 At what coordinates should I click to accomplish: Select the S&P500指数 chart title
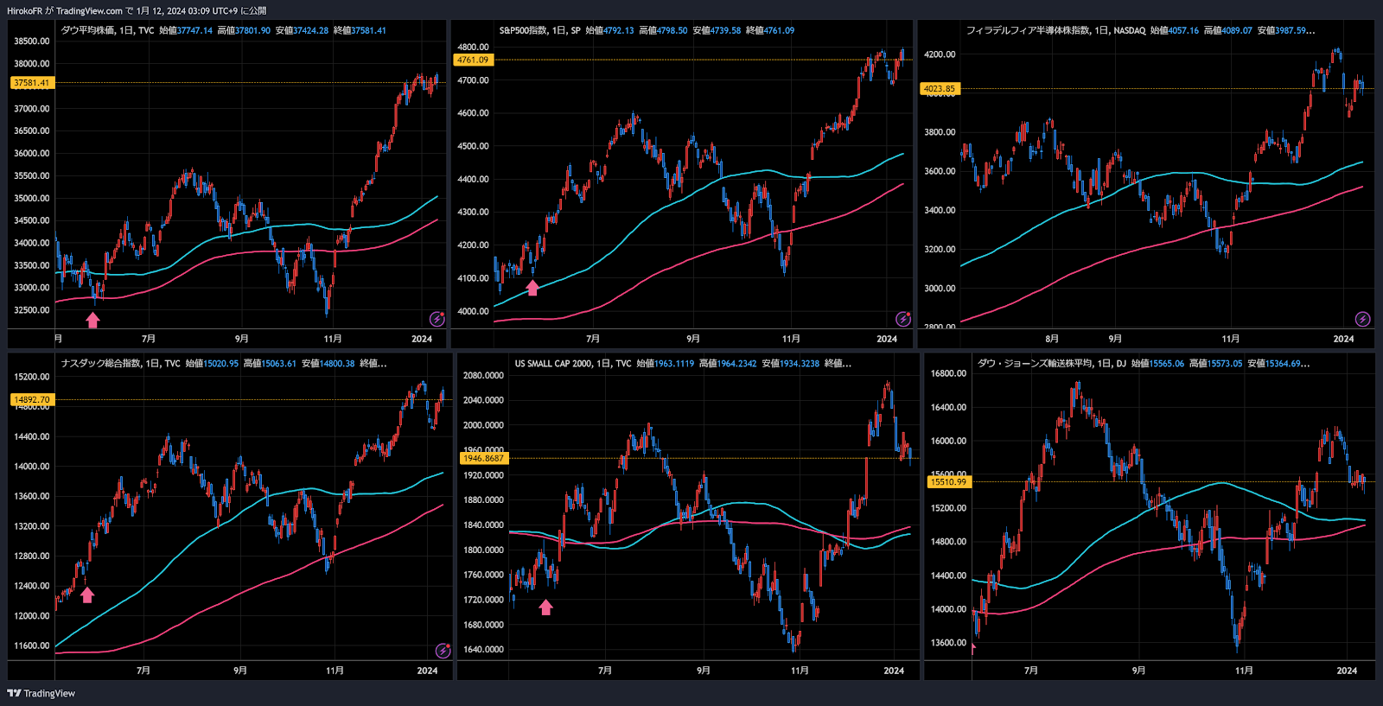523,30
